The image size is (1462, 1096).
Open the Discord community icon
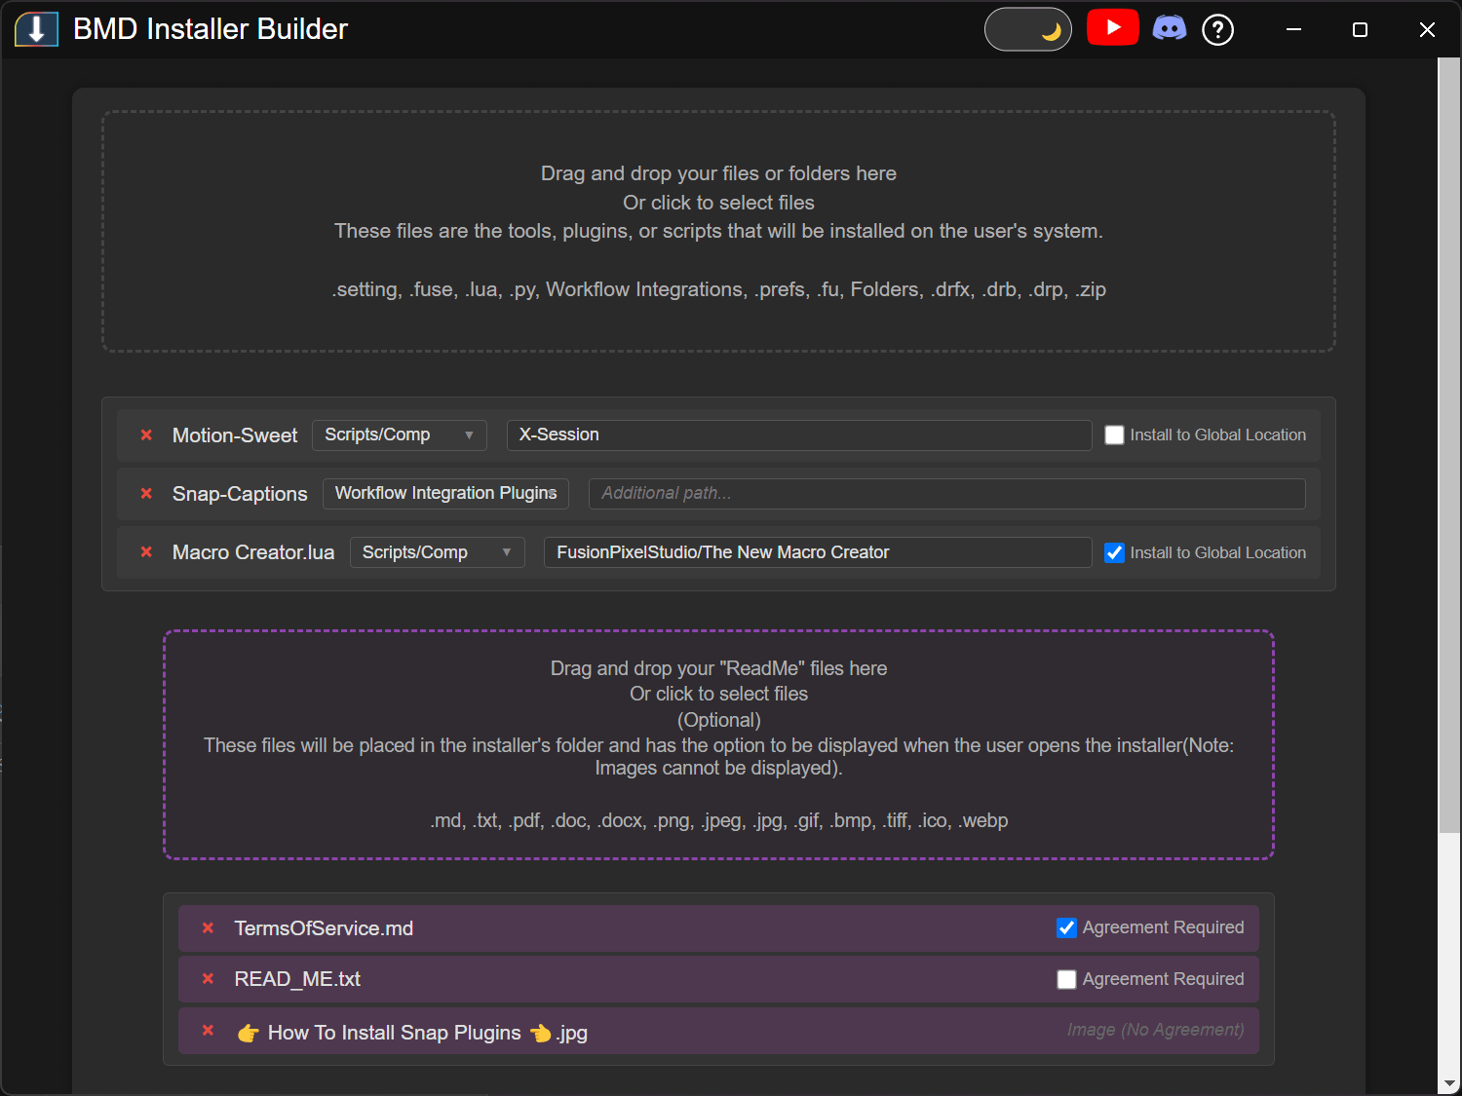[x=1169, y=28]
